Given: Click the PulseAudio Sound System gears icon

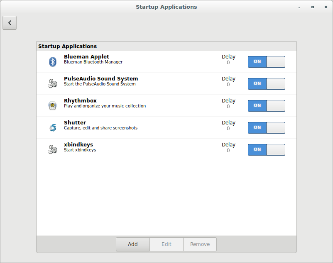Looking at the screenshot, I should click(53, 83).
